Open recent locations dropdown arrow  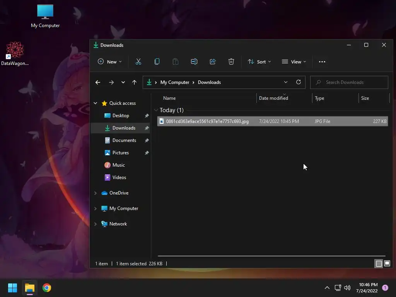(123, 82)
